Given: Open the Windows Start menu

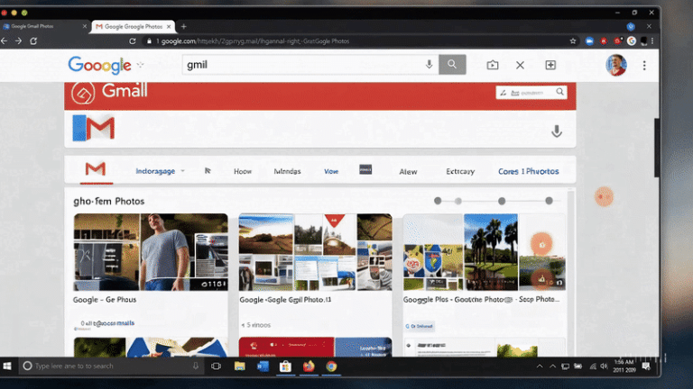Looking at the screenshot, I should (x=7, y=366).
